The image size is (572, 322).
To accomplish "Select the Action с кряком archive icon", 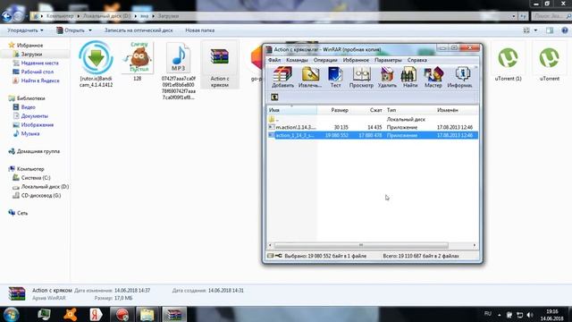I will point(220,65).
